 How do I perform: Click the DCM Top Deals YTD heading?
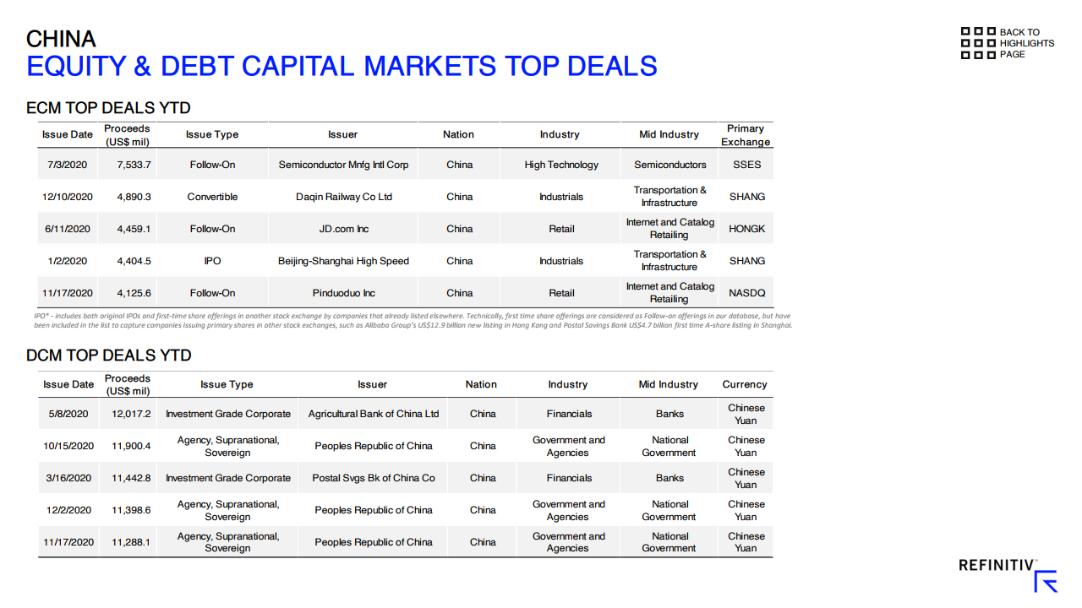click(109, 356)
